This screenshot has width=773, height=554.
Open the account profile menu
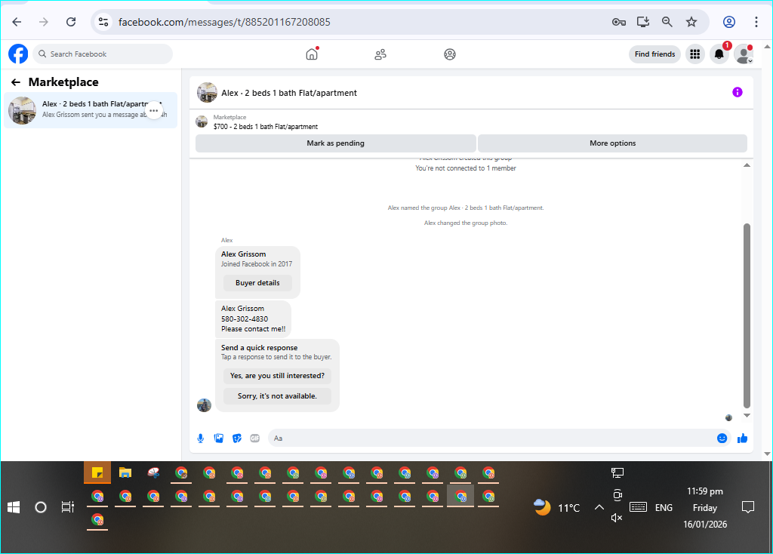click(x=744, y=54)
